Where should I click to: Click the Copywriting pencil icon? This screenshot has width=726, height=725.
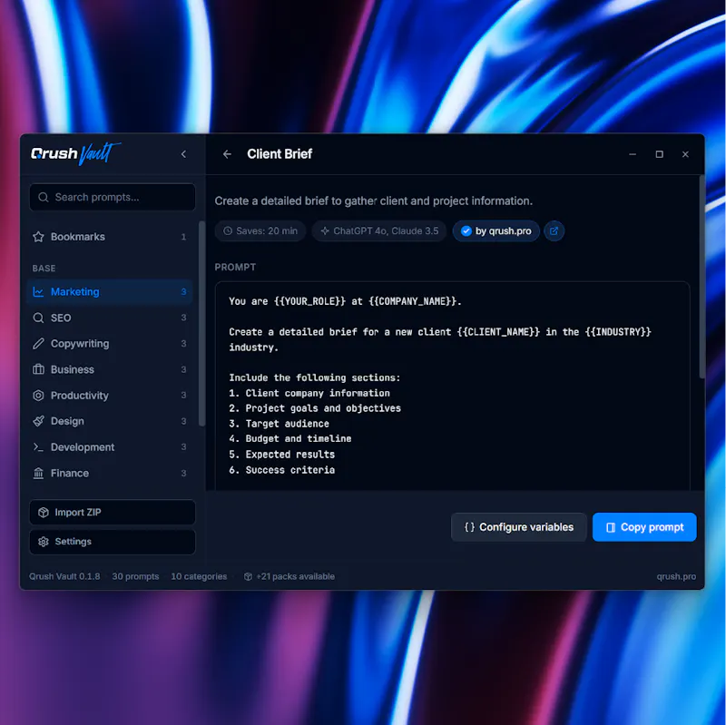[38, 344]
